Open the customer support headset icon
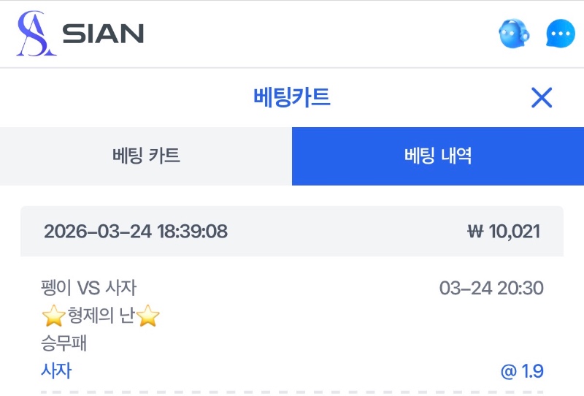The height and width of the screenshot is (396, 584). coord(514,34)
